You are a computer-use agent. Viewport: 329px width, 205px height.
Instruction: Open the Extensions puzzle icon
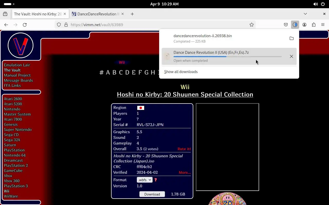[x=314, y=25]
